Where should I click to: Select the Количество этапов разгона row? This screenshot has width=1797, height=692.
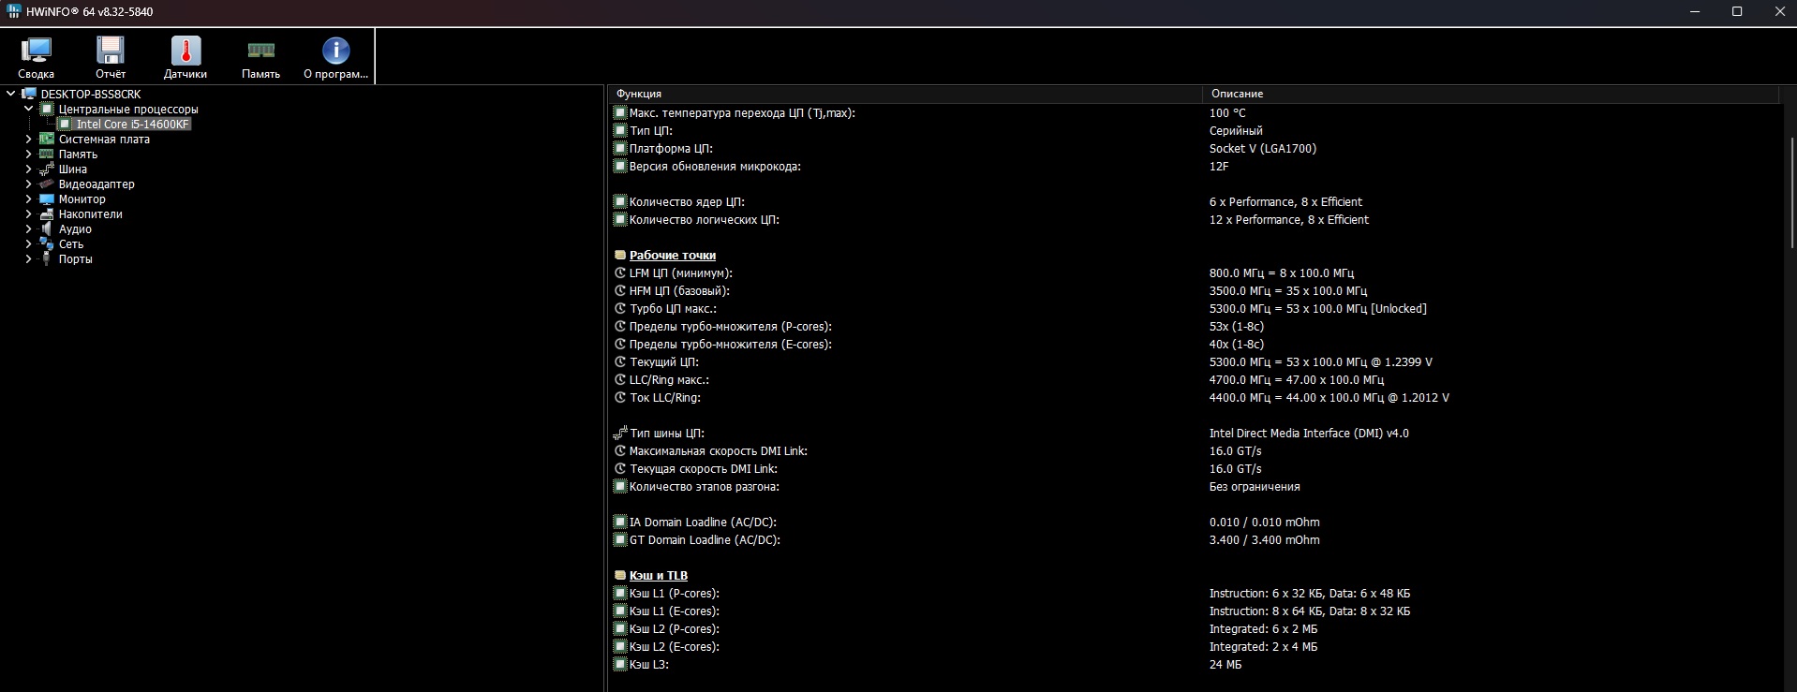click(1196, 486)
